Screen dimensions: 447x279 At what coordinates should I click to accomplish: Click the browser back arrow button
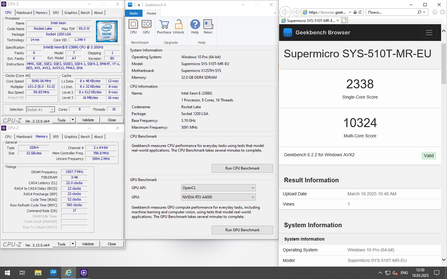(x=285, y=12)
